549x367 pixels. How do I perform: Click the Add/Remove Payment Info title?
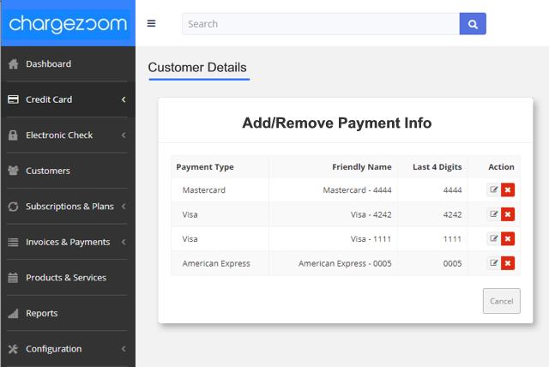click(x=337, y=123)
